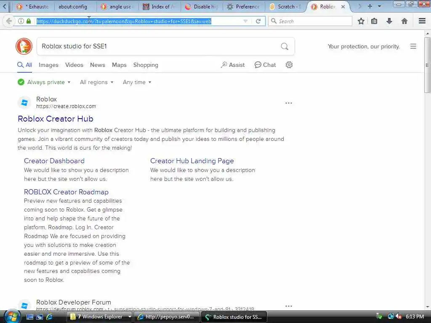Screen dimensions: 431x323
Task: Go to the browser Home icon
Action: [x=404, y=21]
